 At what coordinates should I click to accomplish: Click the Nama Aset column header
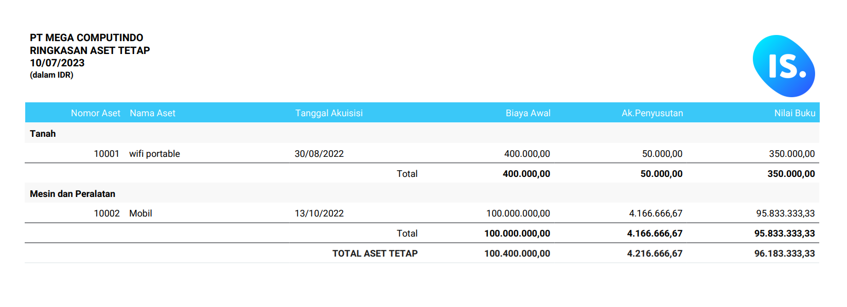152,113
